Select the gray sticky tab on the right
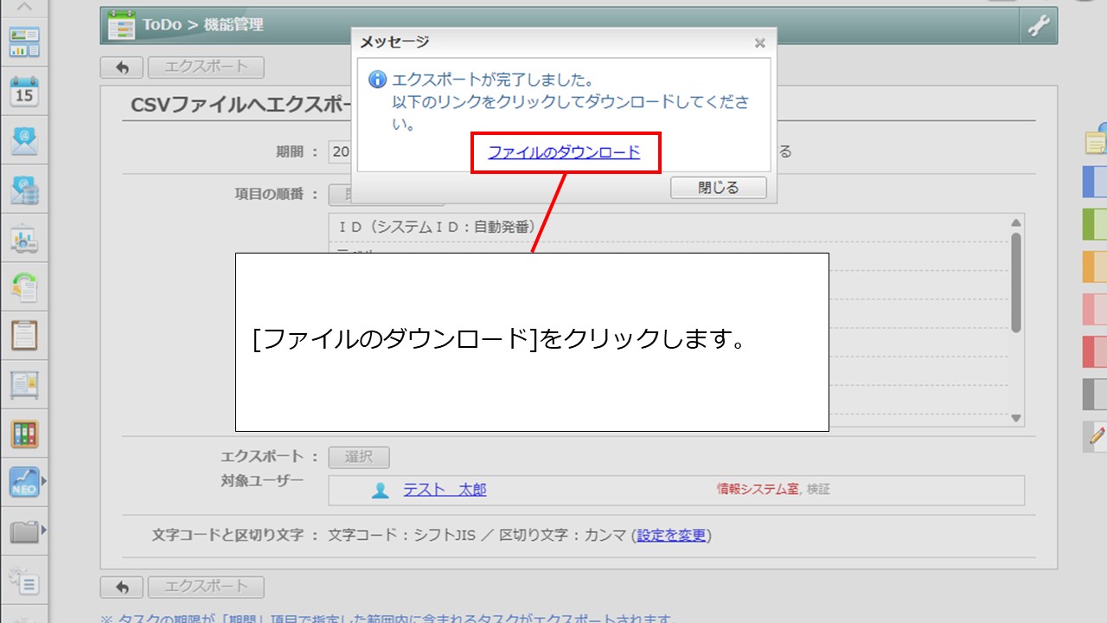 coord(1096,394)
